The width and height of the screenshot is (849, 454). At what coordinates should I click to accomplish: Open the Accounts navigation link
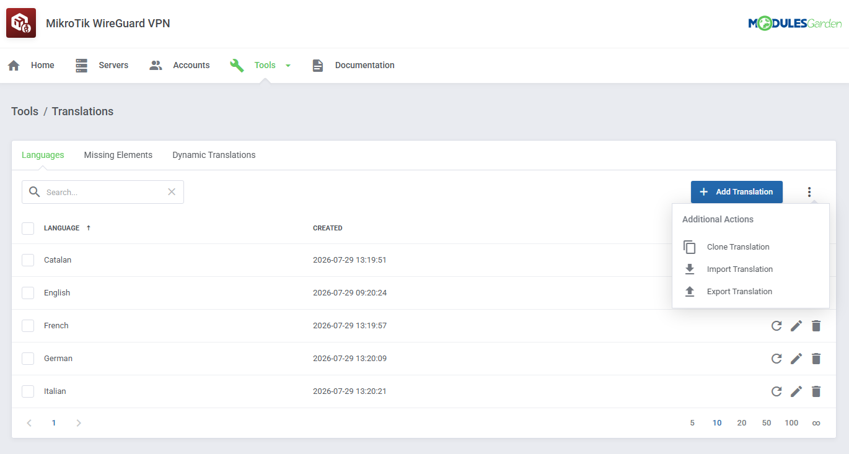(191, 65)
